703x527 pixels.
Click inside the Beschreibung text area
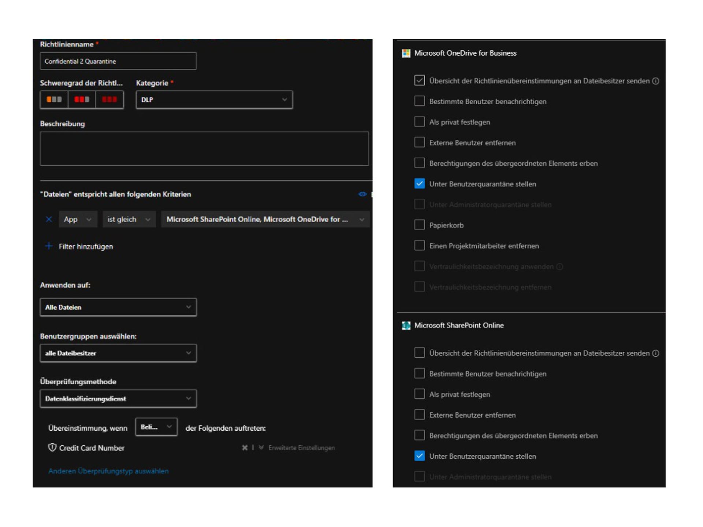coord(204,148)
